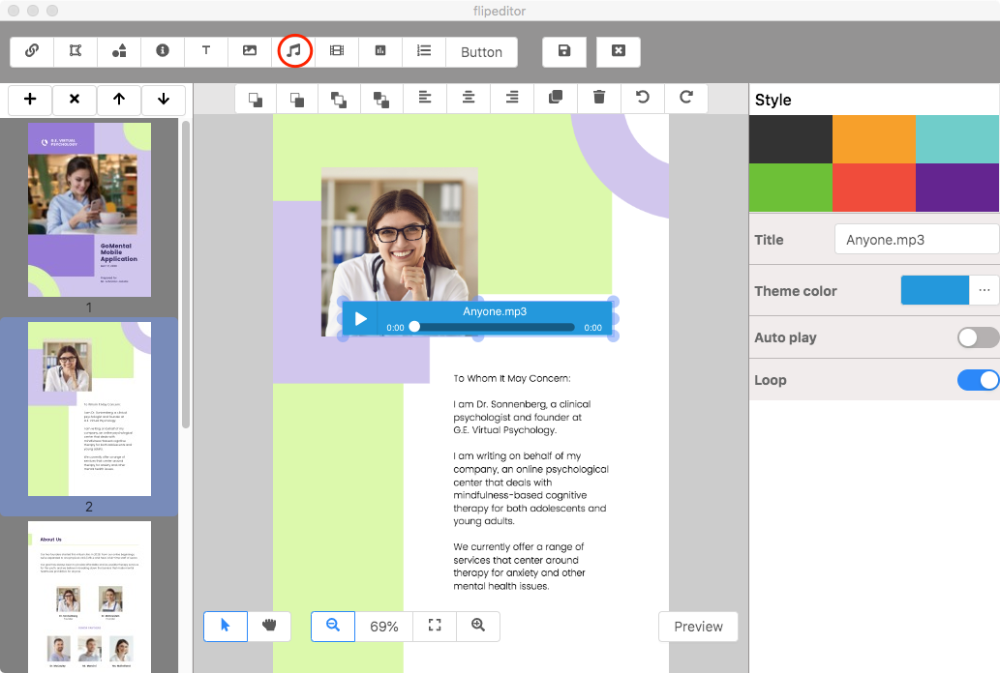Viewport: 1000px width, 673px height.
Task: Insert a video with the film icon
Action: point(337,51)
